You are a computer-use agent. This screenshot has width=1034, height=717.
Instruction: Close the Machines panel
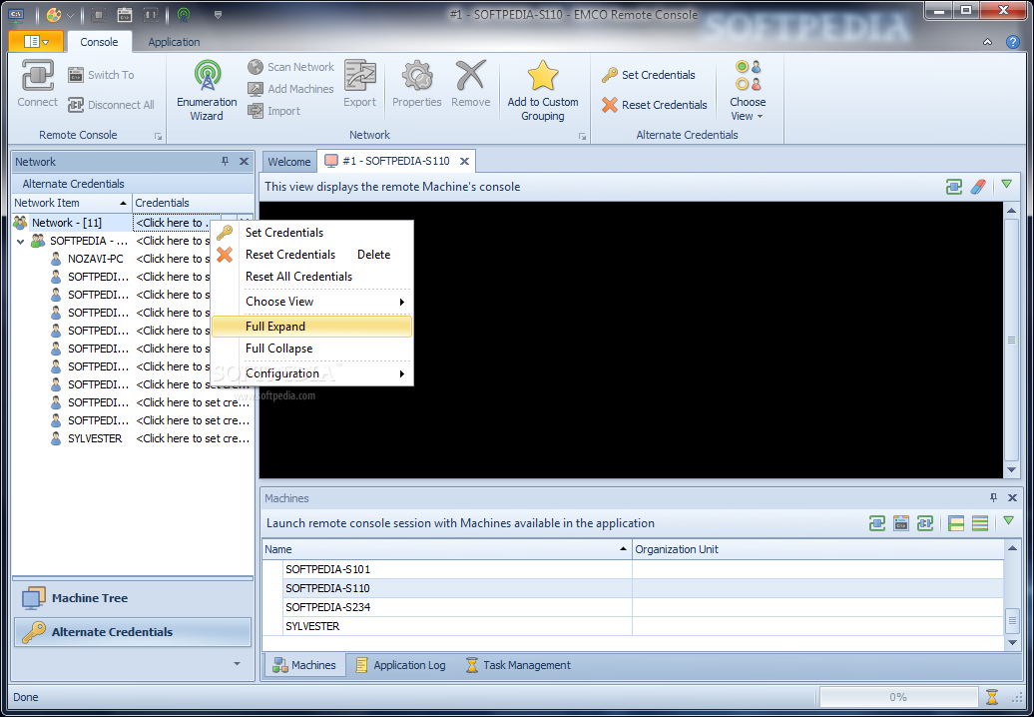pos(1012,498)
